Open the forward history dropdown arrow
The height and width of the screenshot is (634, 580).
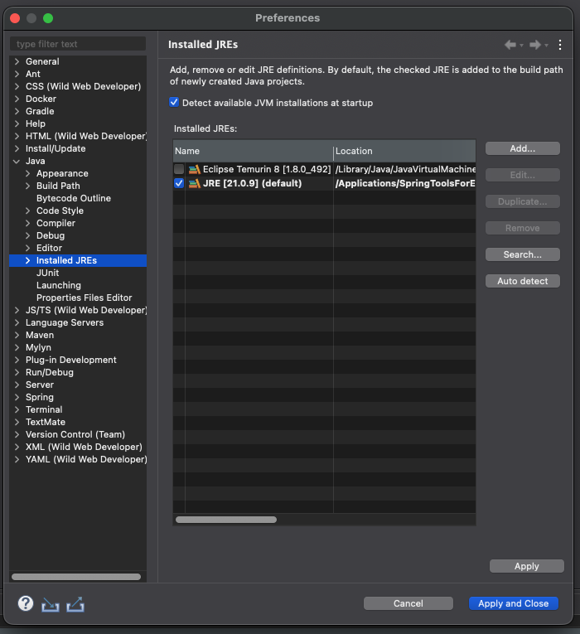546,46
